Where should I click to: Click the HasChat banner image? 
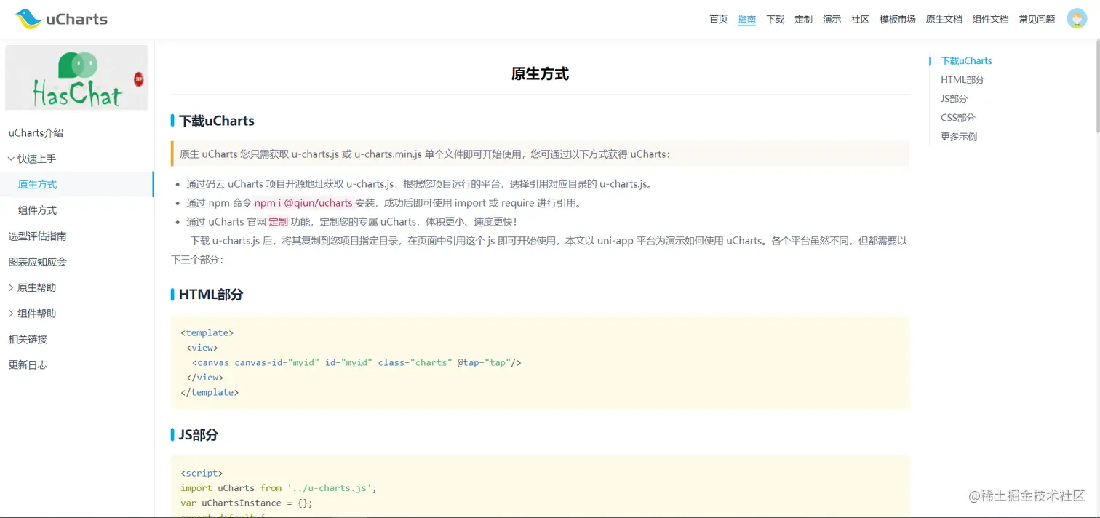76,78
